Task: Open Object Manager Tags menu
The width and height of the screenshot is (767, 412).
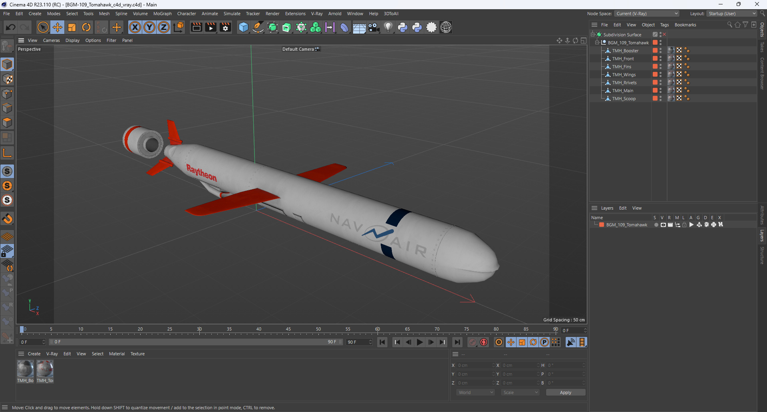Action: 664,25
